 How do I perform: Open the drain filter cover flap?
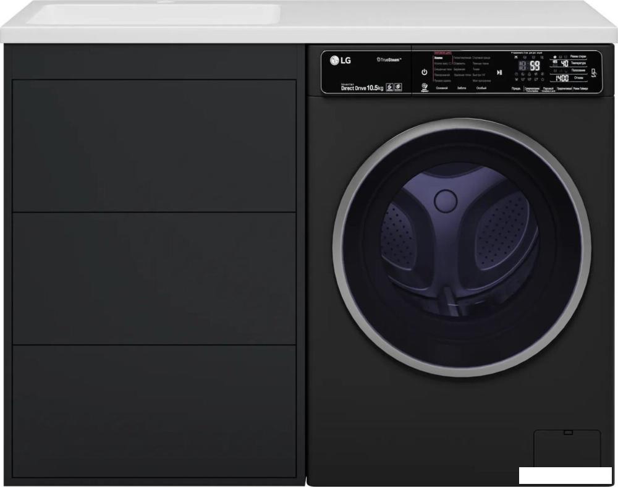(567, 449)
